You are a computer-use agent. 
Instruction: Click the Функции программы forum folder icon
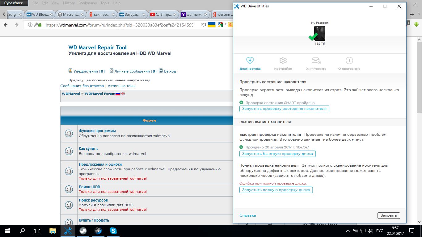pos(69,133)
